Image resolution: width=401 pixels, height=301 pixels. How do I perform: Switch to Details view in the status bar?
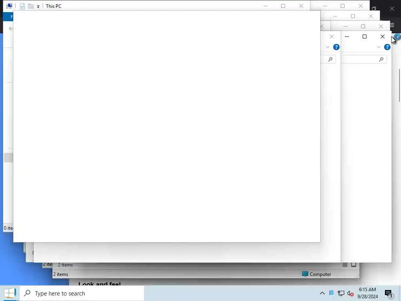tap(345, 265)
